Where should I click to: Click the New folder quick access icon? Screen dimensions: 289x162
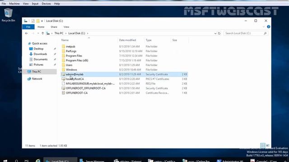[38, 21]
